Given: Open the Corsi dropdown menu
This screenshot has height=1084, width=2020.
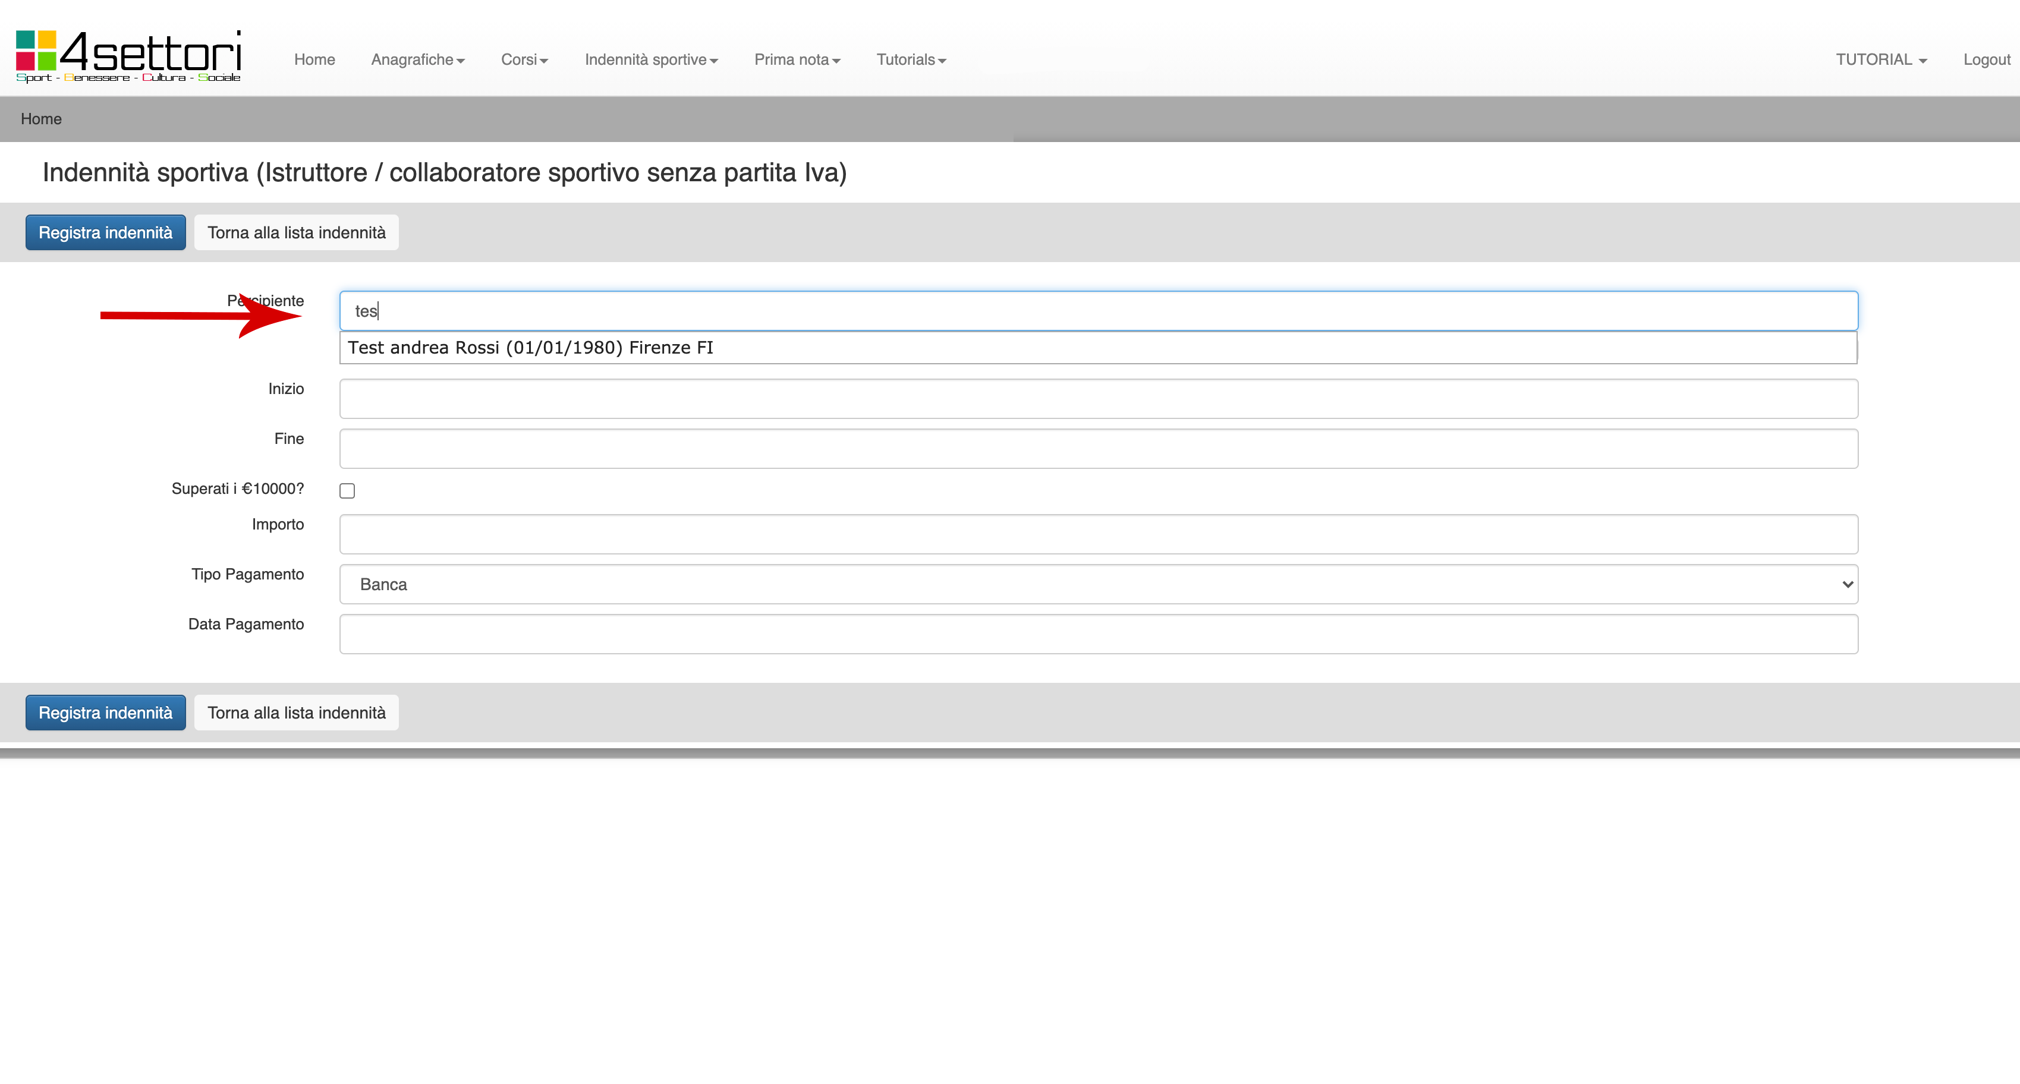Looking at the screenshot, I should tap(524, 59).
